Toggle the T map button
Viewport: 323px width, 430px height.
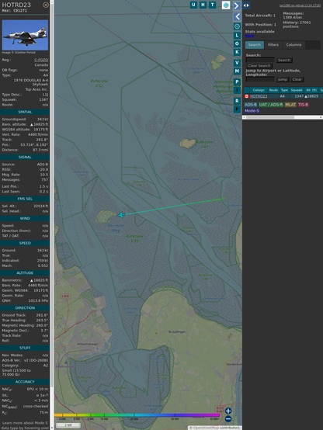click(212, 5)
